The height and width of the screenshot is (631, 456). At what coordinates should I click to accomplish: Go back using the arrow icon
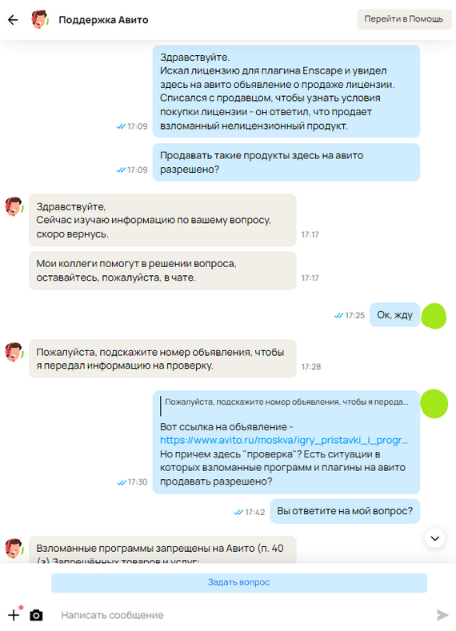[13, 20]
